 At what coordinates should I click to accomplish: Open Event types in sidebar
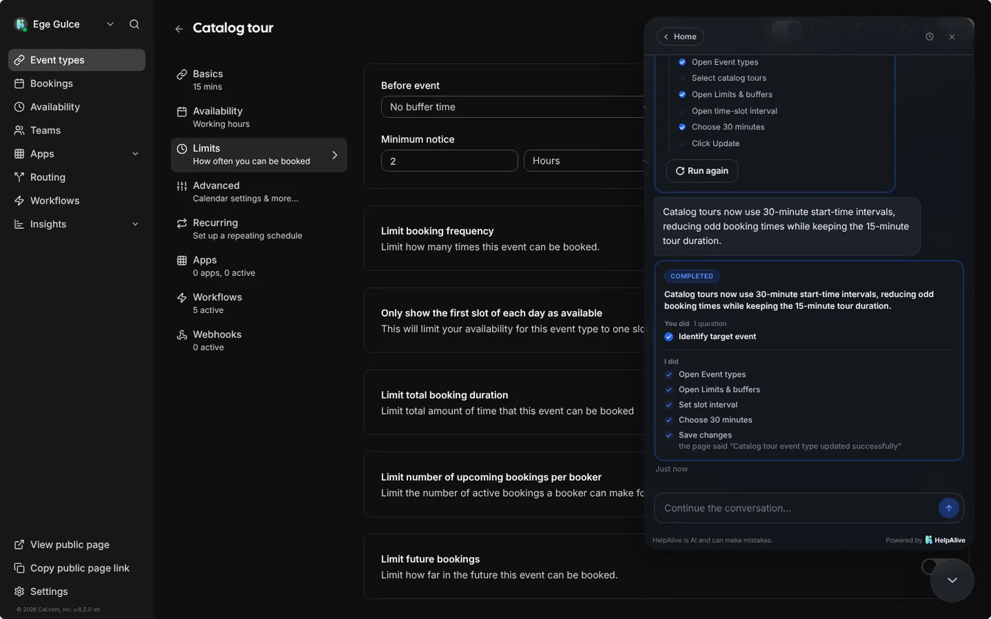[x=76, y=60]
